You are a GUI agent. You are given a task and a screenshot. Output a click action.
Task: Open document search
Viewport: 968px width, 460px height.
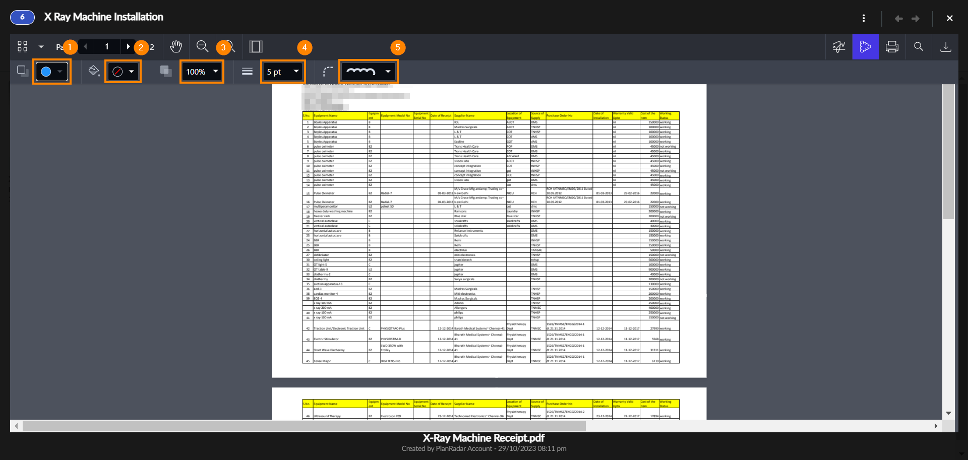[x=919, y=47]
